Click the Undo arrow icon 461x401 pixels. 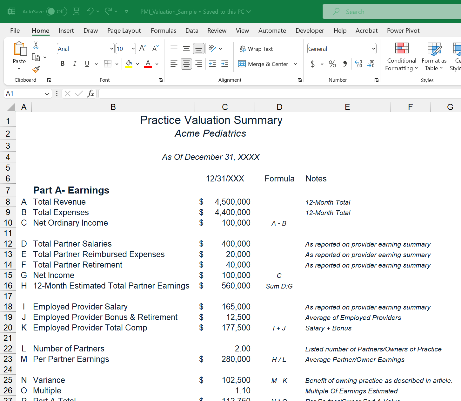(90, 11)
